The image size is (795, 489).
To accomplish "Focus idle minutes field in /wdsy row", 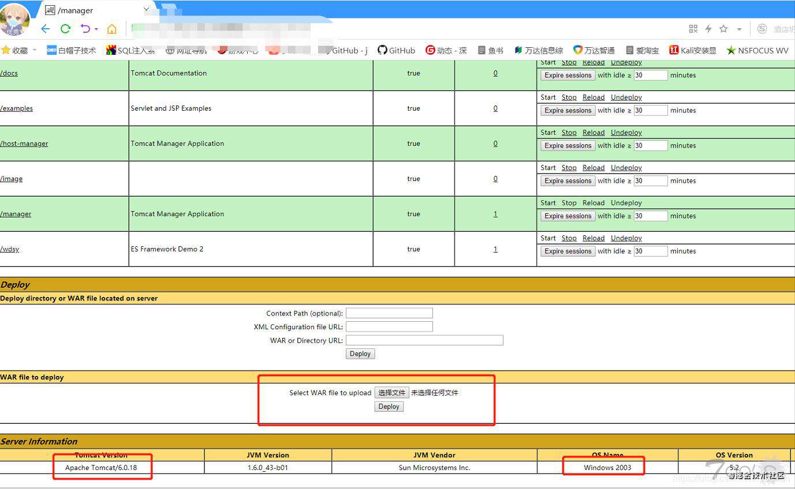I will 651,251.
